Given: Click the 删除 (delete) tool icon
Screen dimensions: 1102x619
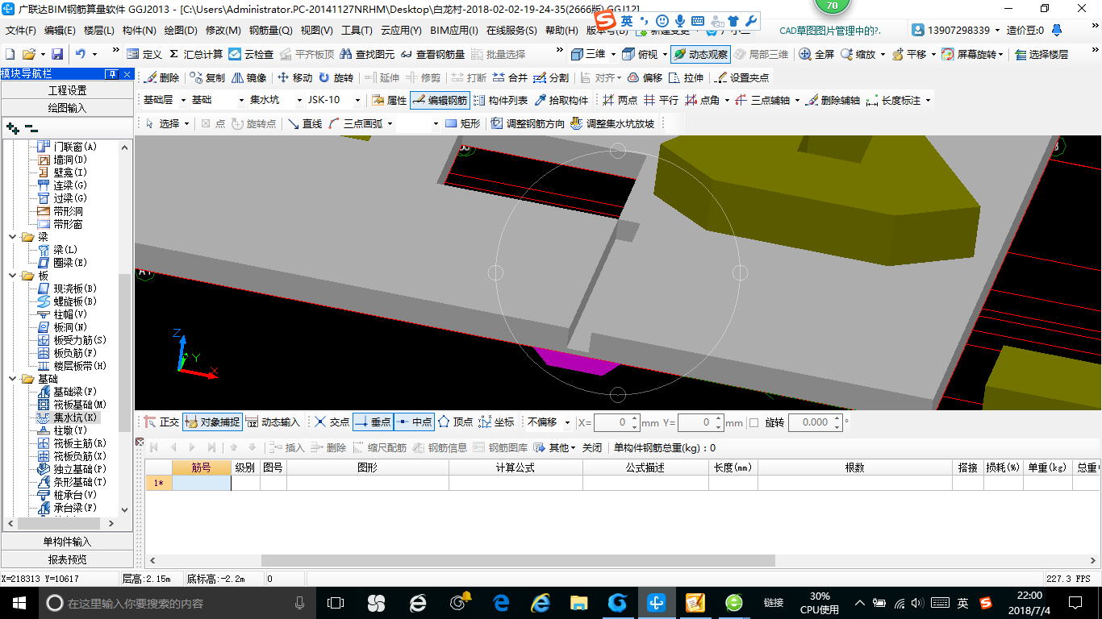Looking at the screenshot, I should tap(161, 78).
